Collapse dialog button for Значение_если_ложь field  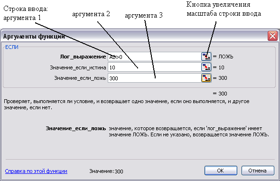tap(206, 78)
